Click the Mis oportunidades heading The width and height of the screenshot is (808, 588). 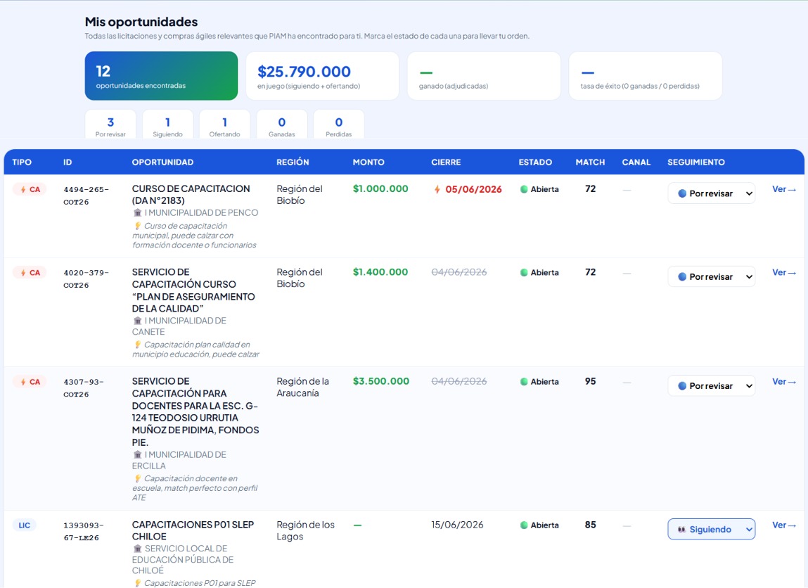point(141,22)
